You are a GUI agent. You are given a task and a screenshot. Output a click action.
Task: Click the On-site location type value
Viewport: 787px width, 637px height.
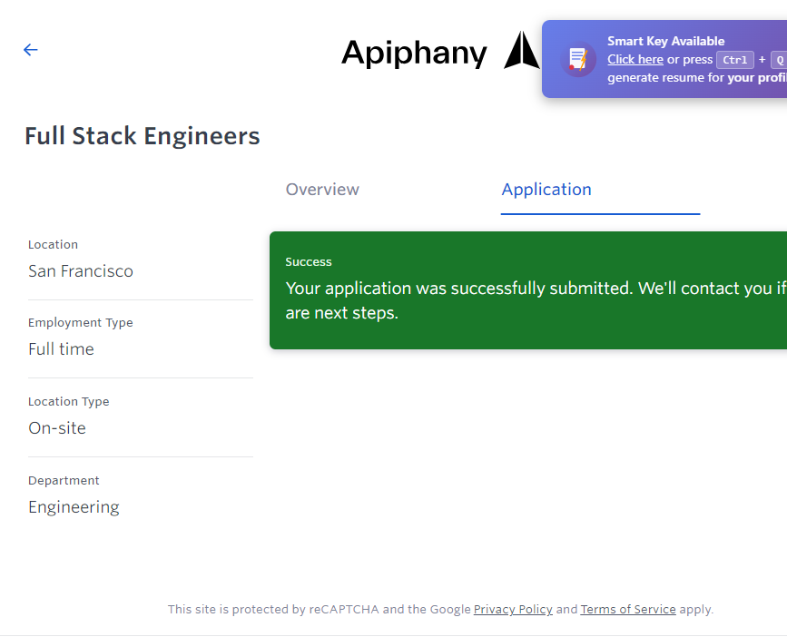[57, 428]
